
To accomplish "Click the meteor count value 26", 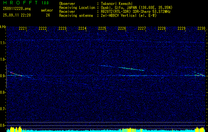I will [48, 15].
